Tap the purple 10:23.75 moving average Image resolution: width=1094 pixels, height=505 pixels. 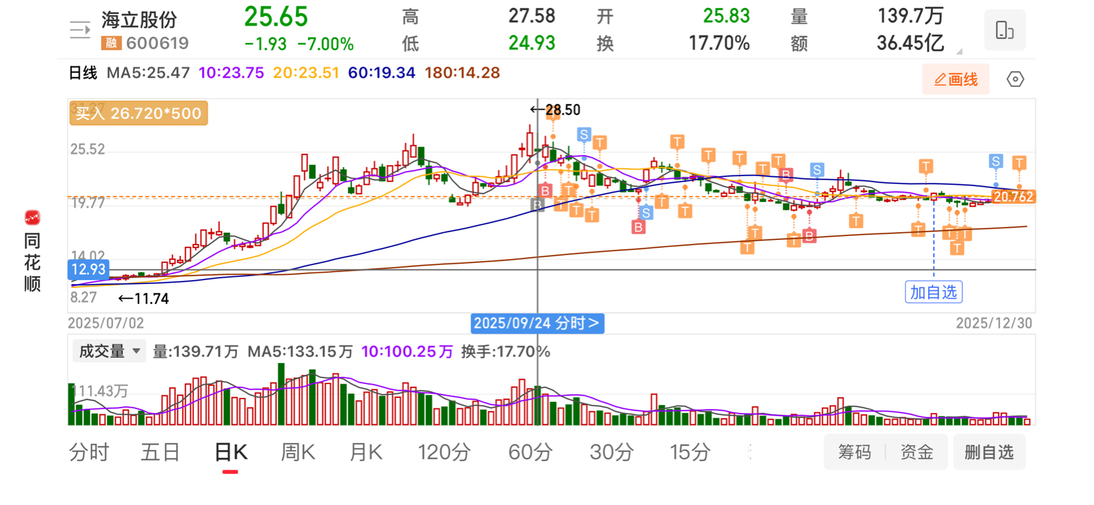pyautogui.click(x=231, y=73)
